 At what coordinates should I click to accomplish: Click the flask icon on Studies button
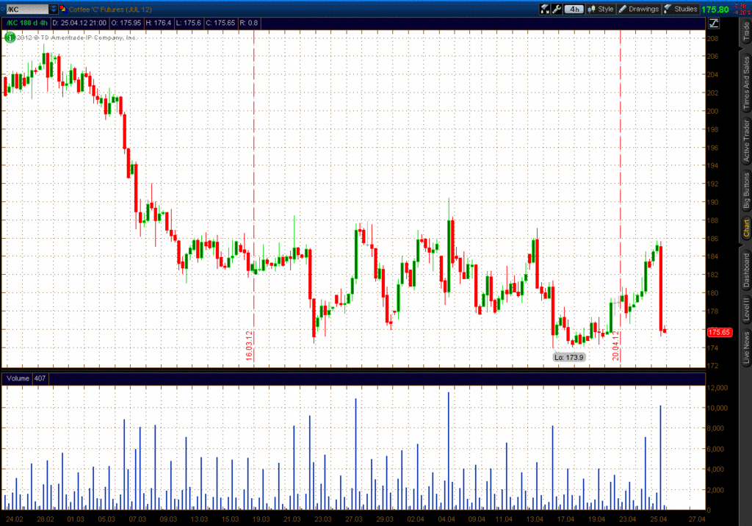click(668, 9)
